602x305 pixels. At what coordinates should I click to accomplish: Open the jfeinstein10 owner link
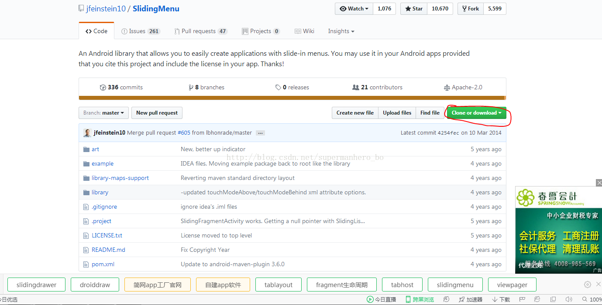pyautogui.click(x=105, y=9)
